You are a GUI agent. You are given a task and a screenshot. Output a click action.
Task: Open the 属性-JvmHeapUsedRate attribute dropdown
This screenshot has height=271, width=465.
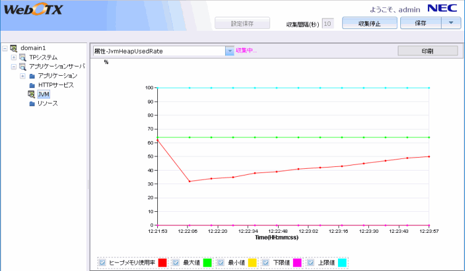click(x=229, y=51)
